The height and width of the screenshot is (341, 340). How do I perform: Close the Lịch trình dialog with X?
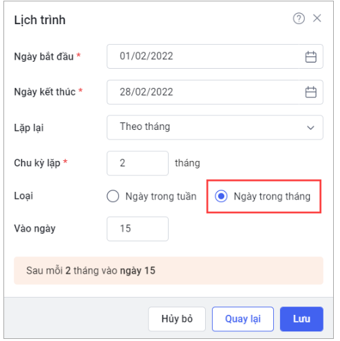coord(317,18)
